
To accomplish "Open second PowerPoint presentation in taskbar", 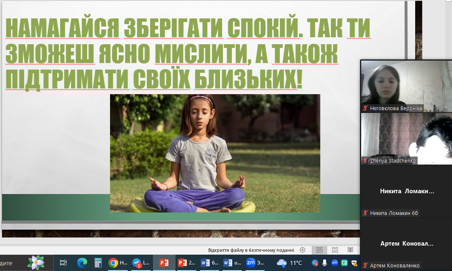I will 187,263.
